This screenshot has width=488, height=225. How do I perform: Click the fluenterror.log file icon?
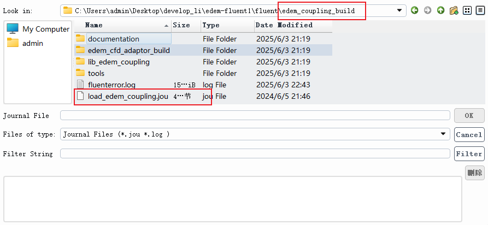tap(80, 85)
